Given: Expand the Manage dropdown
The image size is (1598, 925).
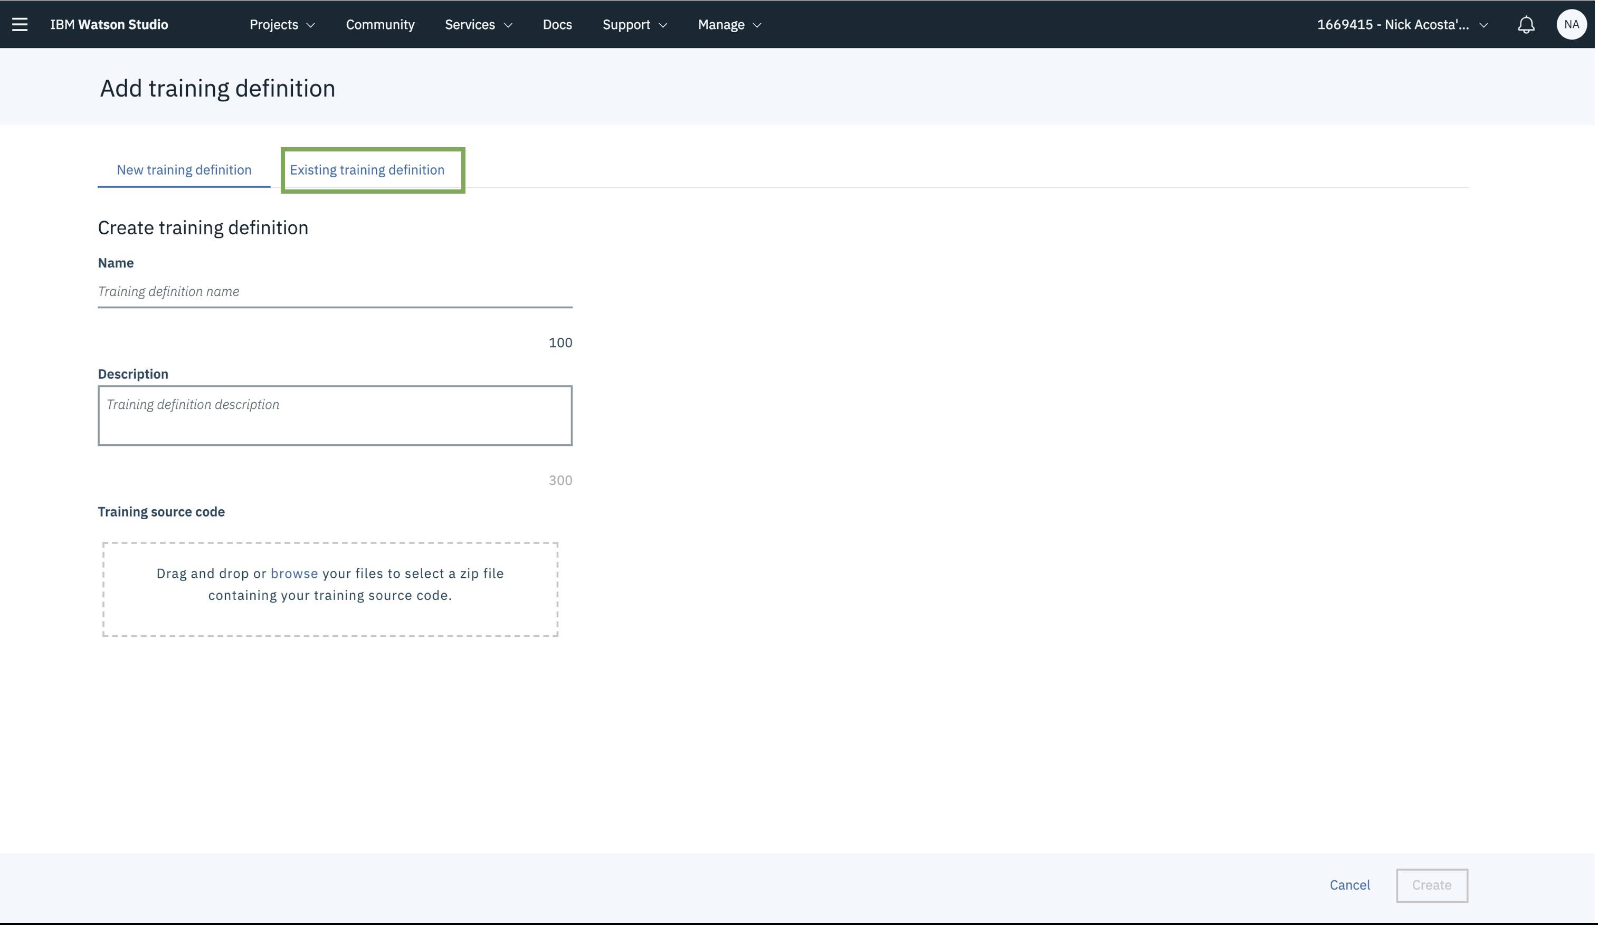Looking at the screenshot, I should coord(730,24).
